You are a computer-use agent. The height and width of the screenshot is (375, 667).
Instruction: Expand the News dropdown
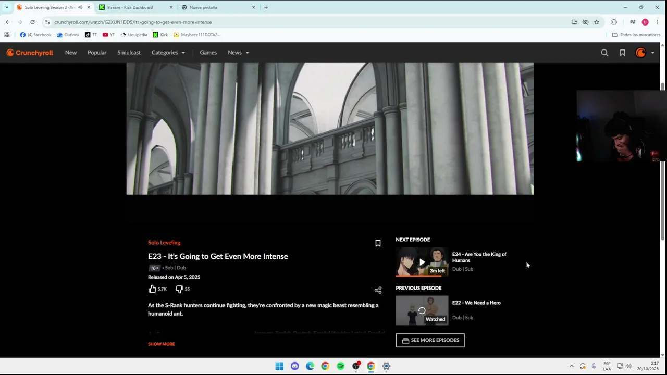pos(238,53)
